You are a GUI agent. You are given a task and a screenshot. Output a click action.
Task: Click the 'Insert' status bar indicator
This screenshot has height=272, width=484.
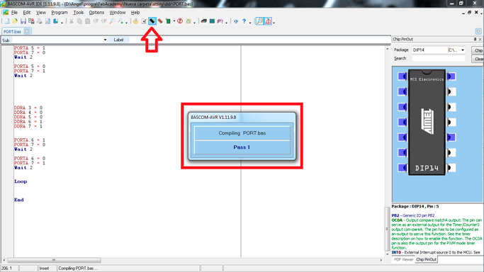coord(44,268)
